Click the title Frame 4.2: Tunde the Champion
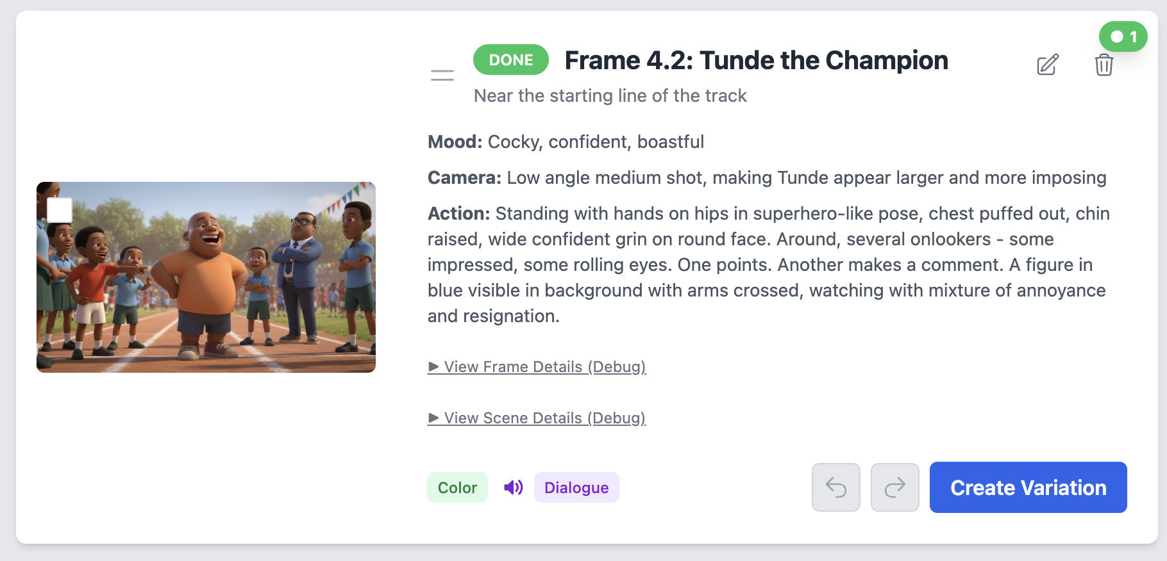 756,61
